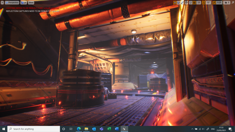The width and height of the screenshot is (235, 132).
Task: Switch ENG input language
Action: (213, 129)
